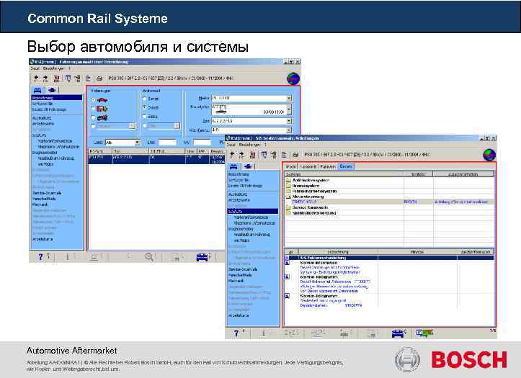
Task: Click forward arrow in rear vehicle window toolbar
Action: click(x=45, y=78)
